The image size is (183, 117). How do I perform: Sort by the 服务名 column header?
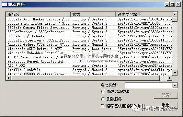coord(38,15)
